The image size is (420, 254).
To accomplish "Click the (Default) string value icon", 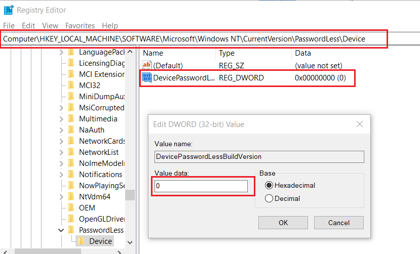I will [146, 65].
